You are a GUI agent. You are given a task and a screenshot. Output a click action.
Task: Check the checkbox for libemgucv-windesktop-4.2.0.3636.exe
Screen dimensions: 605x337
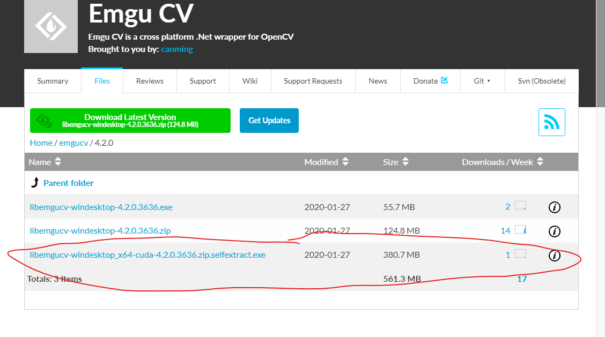[521, 205]
